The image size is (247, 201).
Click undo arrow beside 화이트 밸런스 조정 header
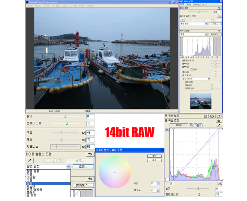[90, 154]
